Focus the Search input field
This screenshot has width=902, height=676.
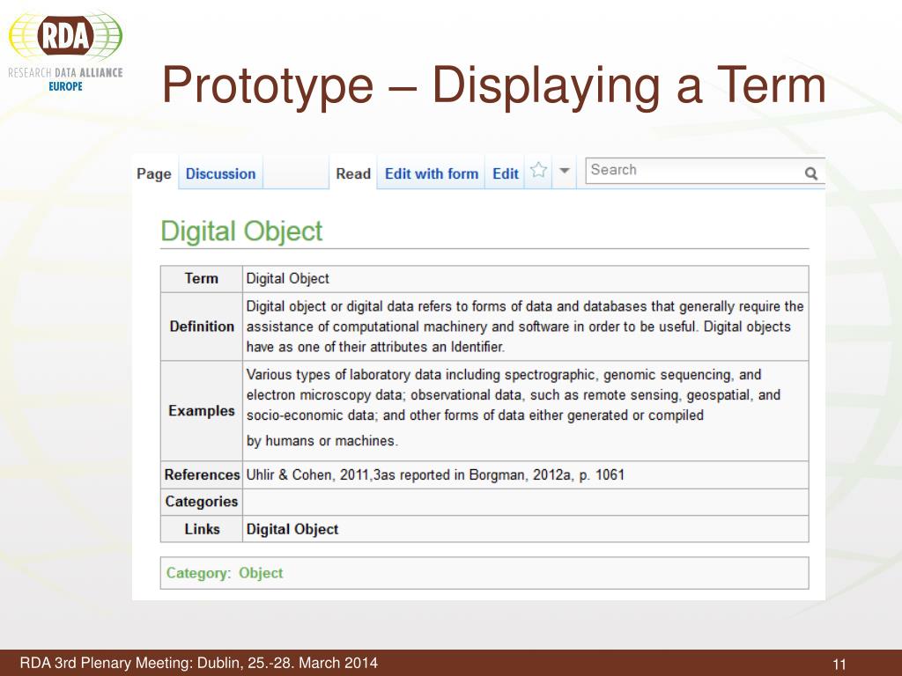click(705, 171)
